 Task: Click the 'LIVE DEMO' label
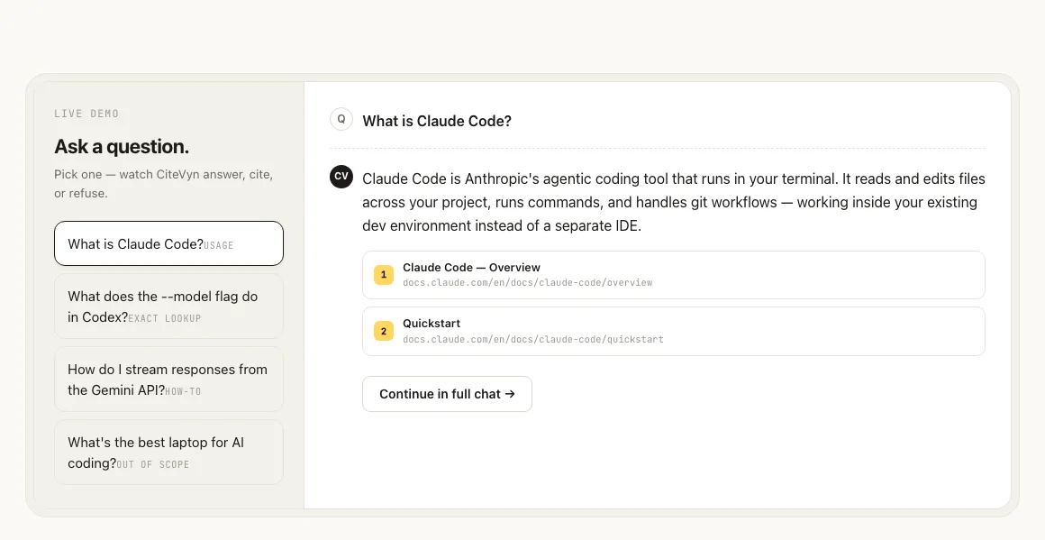click(86, 114)
